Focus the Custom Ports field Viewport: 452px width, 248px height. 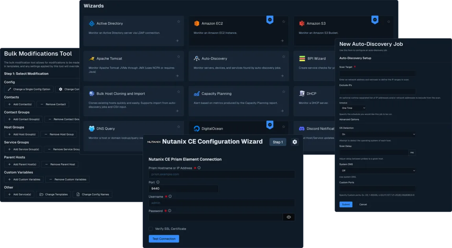tap(378, 189)
